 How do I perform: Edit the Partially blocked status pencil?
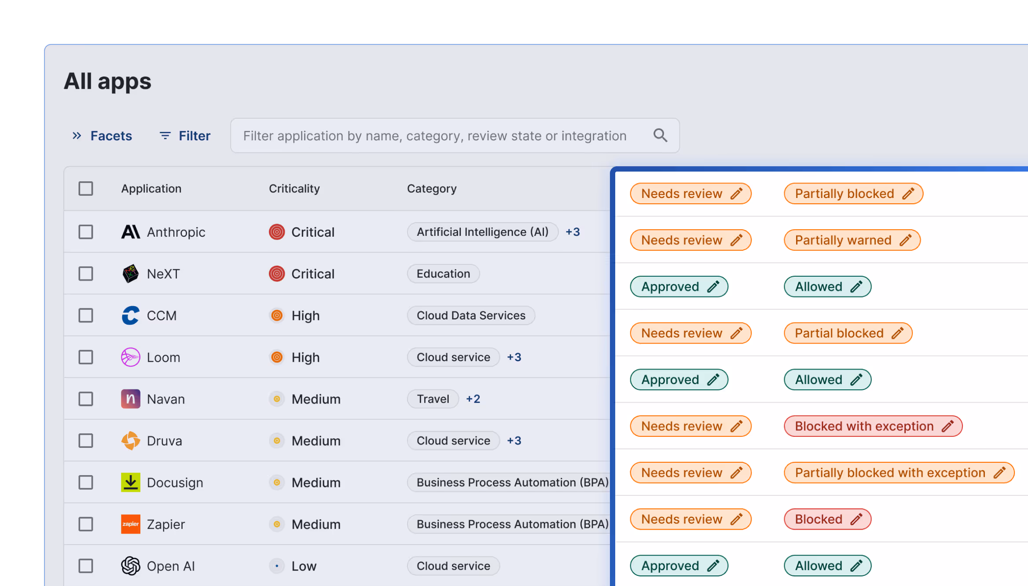908,194
